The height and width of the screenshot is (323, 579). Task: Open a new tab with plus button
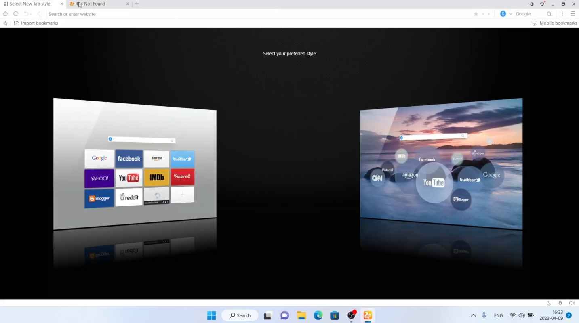pos(137,4)
